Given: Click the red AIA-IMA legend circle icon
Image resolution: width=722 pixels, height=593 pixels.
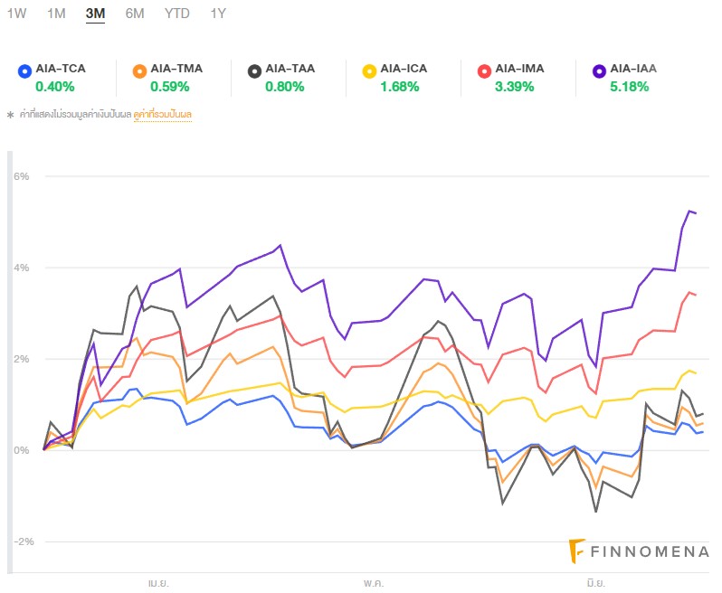Looking at the screenshot, I should (x=484, y=70).
